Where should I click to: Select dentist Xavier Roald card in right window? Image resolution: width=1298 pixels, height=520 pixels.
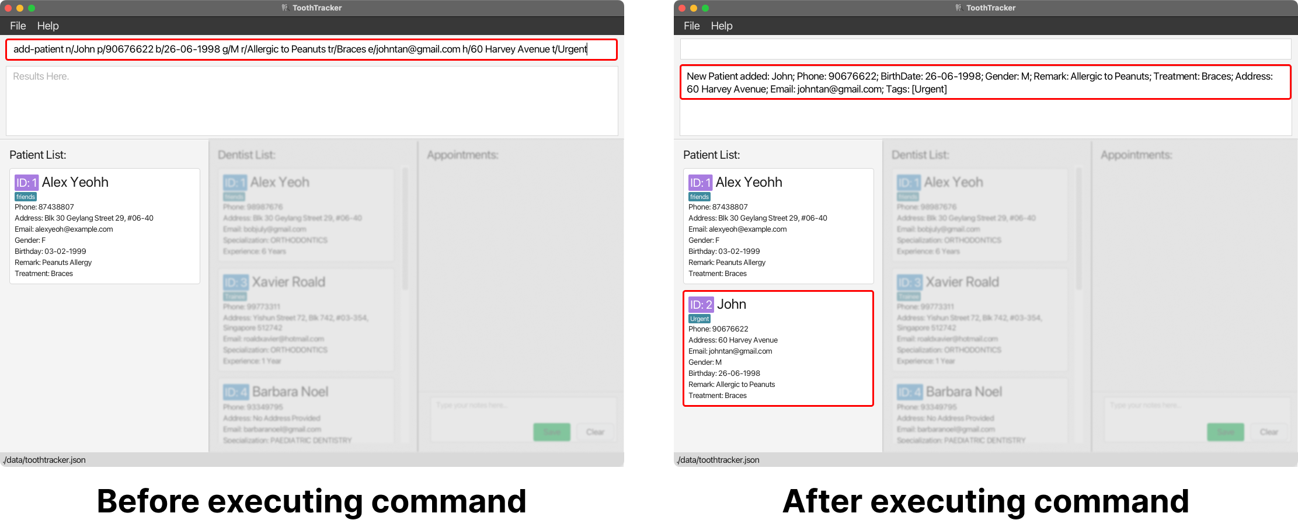pos(980,320)
